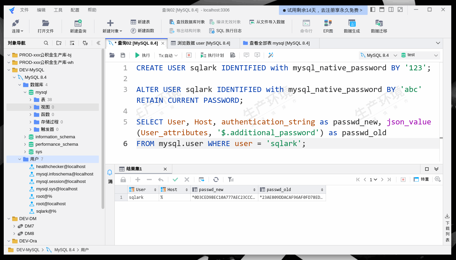Refresh the result set
Viewport: 456px width, 260px height.
tap(216, 180)
